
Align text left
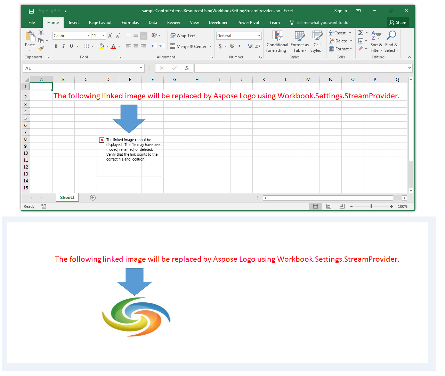(128, 46)
